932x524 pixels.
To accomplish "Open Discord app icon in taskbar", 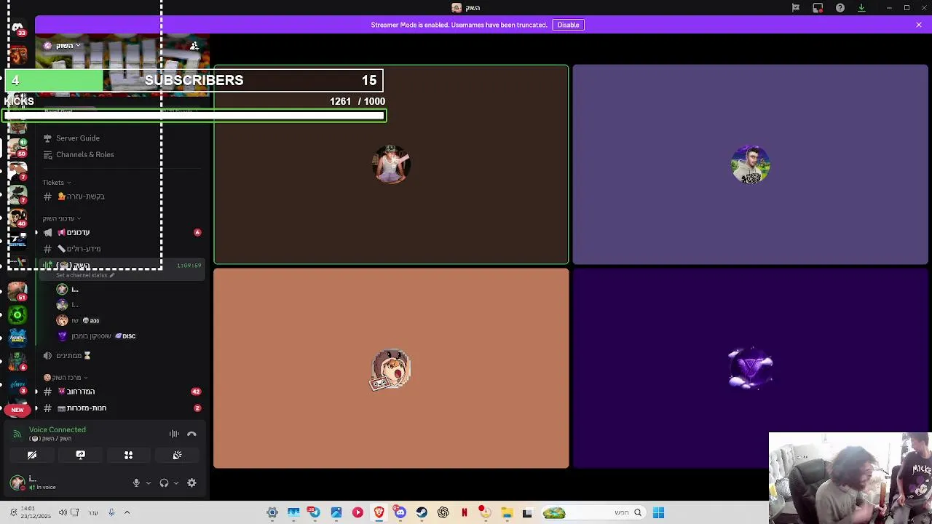I will point(400,512).
